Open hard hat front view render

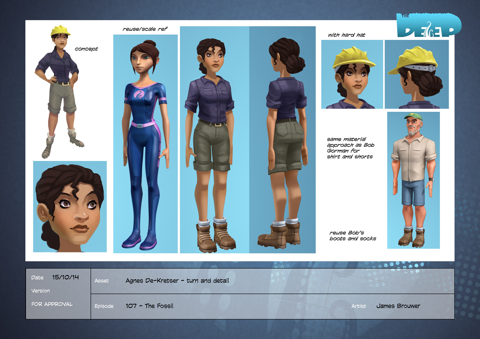tap(352, 74)
